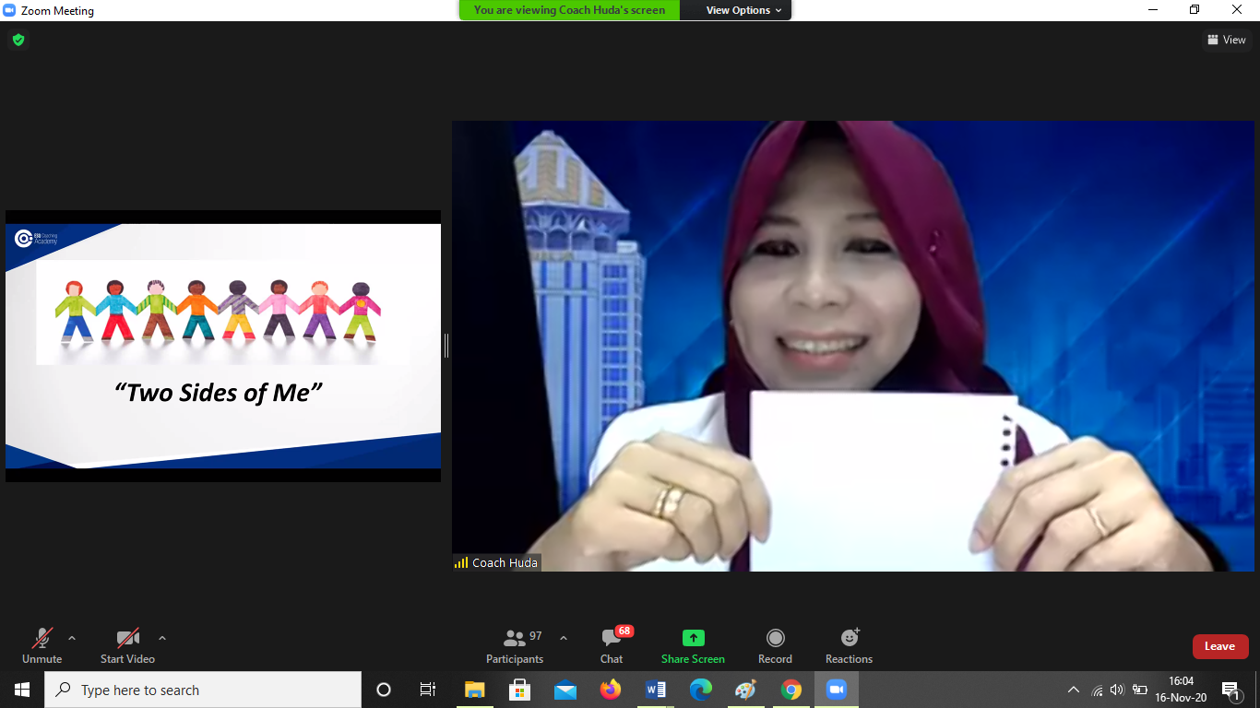Turn on camera with Start Video

(127, 645)
